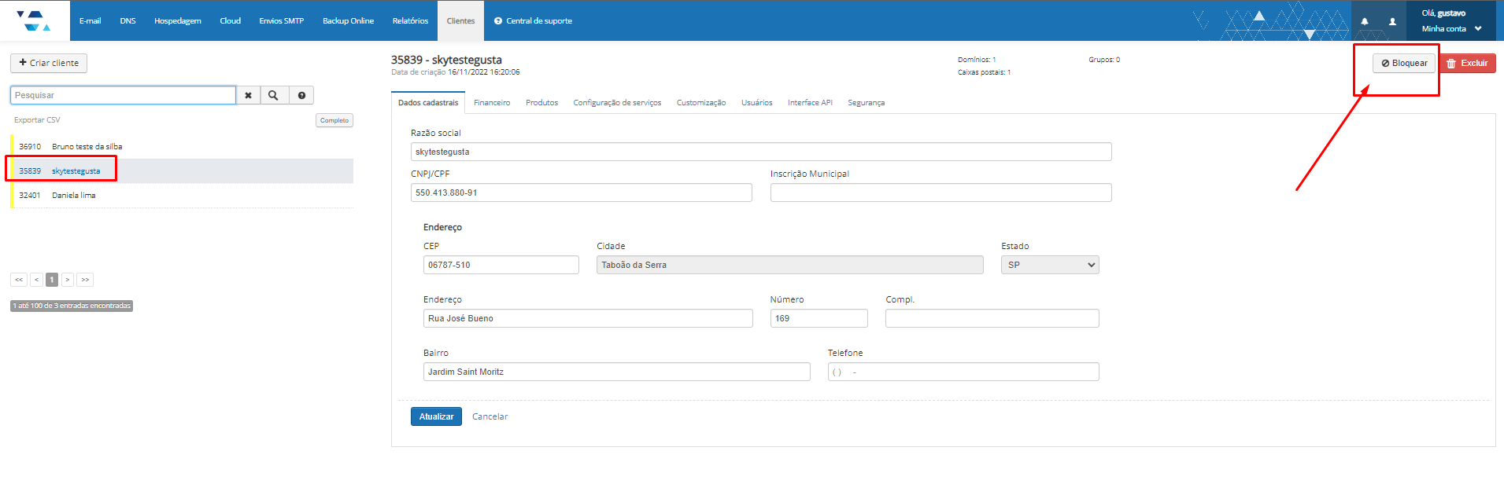
Task: Open the Hospedagem menu
Action: pyautogui.click(x=178, y=20)
